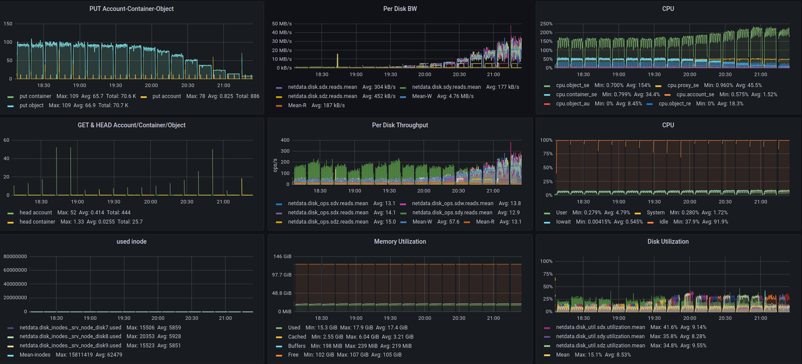802x364 pixels.
Task: Toggle the put container legend series
Action: (x=35, y=96)
